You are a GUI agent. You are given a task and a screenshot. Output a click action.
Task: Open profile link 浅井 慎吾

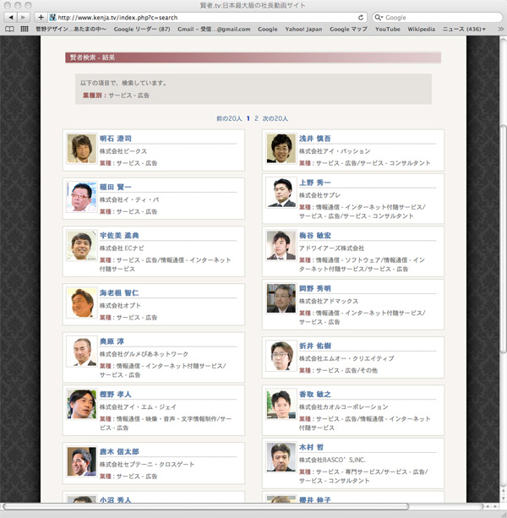(315, 139)
